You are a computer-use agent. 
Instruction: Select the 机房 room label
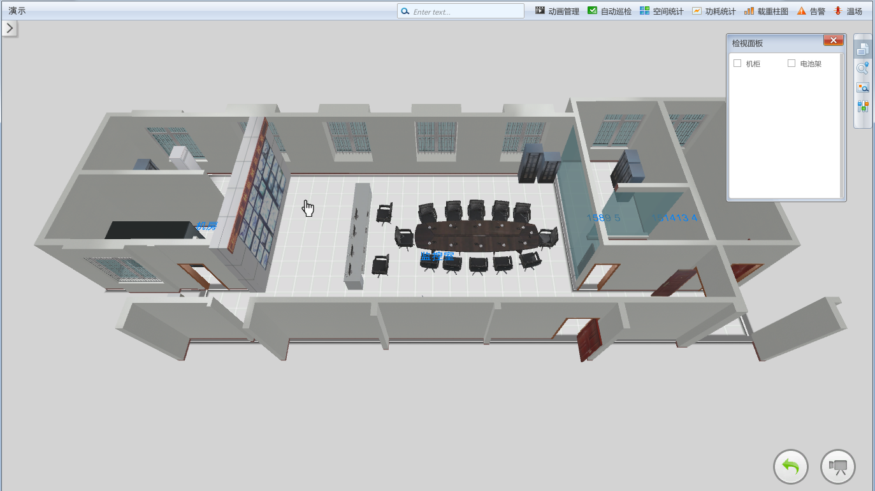click(x=206, y=226)
